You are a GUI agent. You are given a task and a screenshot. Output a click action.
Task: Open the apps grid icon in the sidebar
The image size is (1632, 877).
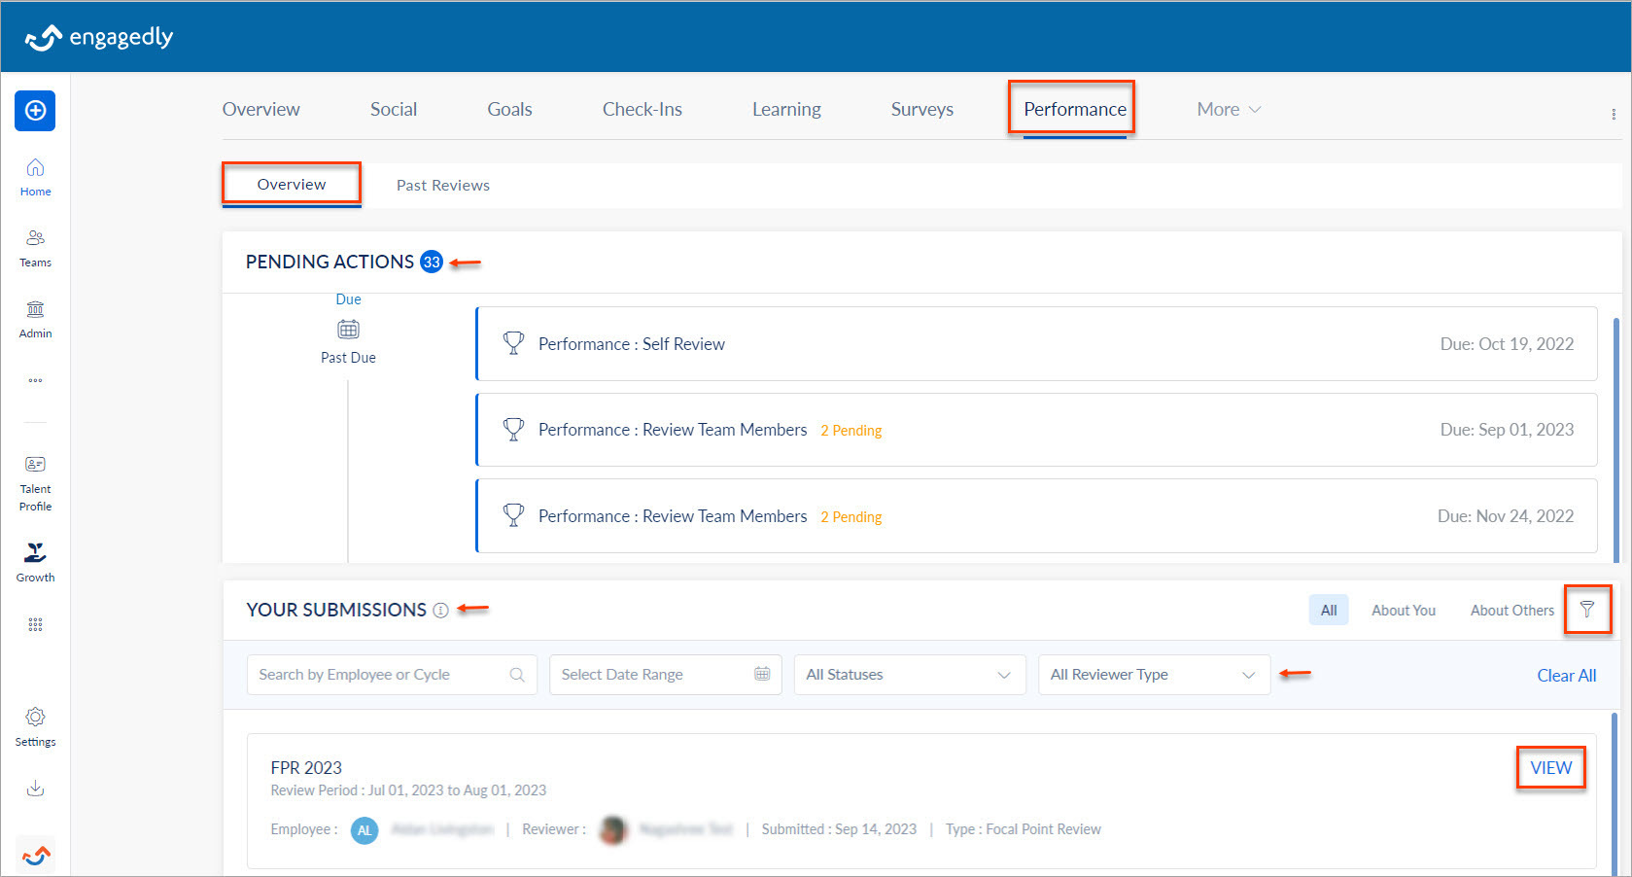[x=35, y=624]
